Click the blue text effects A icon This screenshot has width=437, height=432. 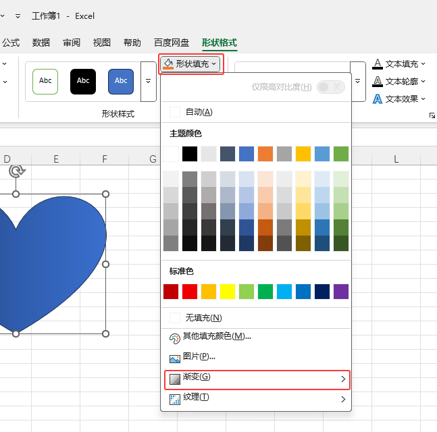pos(378,99)
